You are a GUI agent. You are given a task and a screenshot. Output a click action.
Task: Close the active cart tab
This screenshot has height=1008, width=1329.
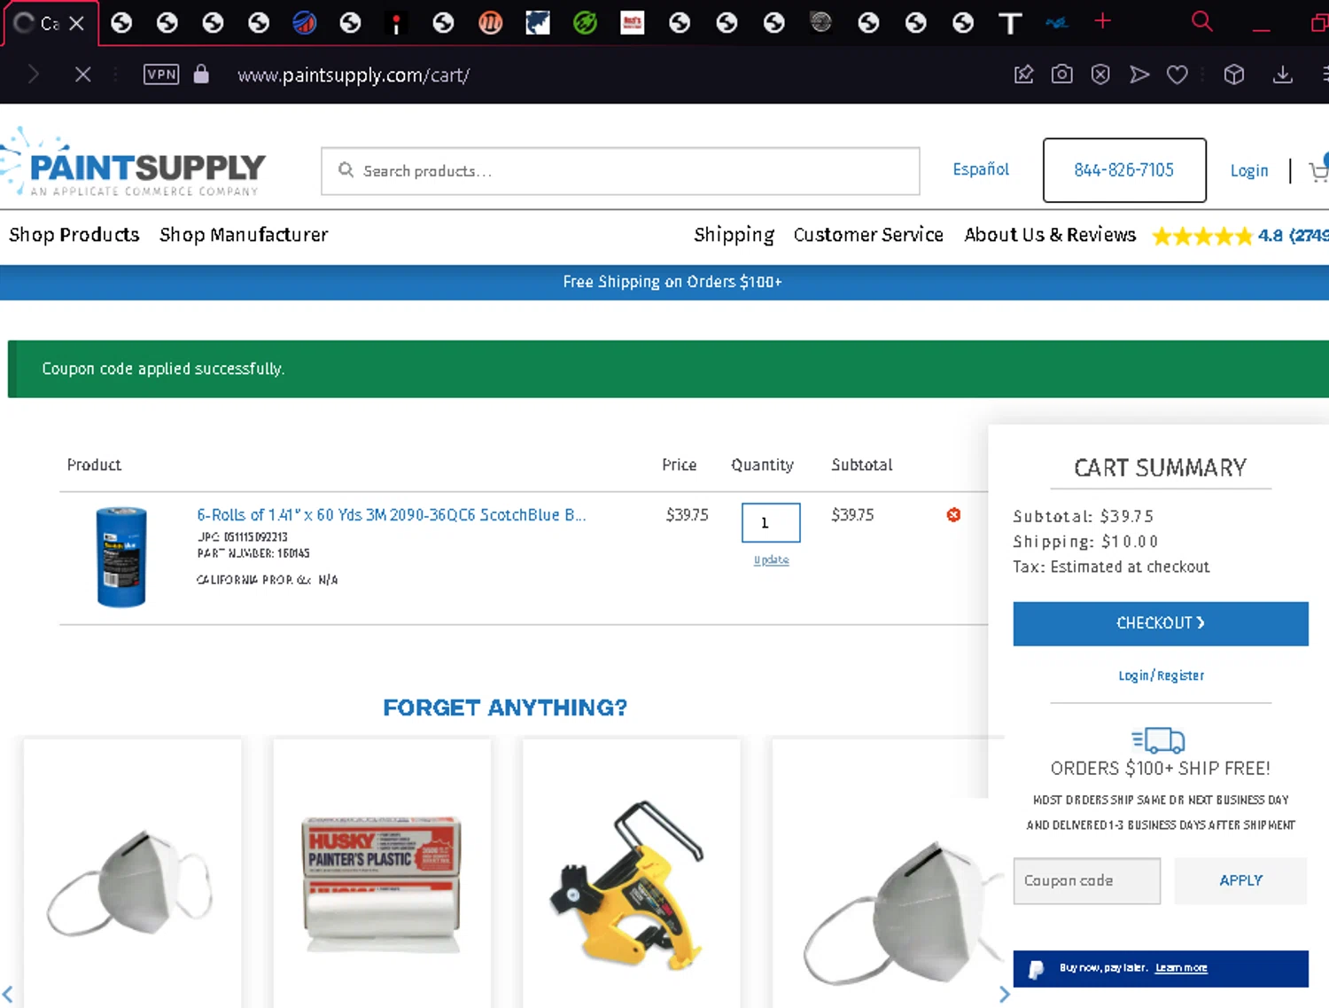point(77,23)
